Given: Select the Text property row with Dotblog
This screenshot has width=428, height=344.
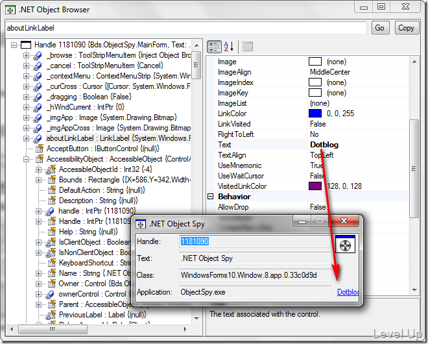Looking at the screenshot, I should pyautogui.click(x=313, y=145).
